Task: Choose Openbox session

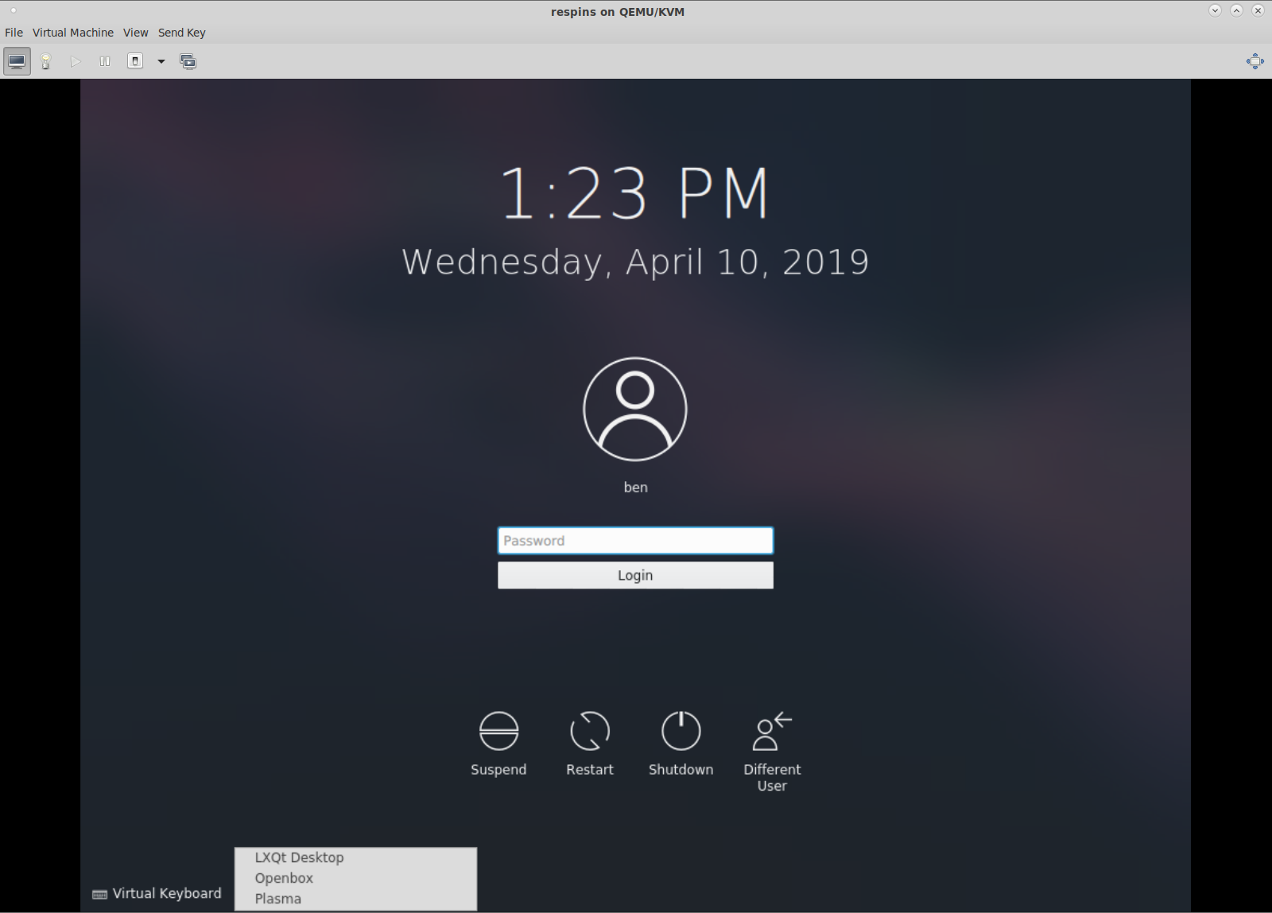Action: click(355, 878)
